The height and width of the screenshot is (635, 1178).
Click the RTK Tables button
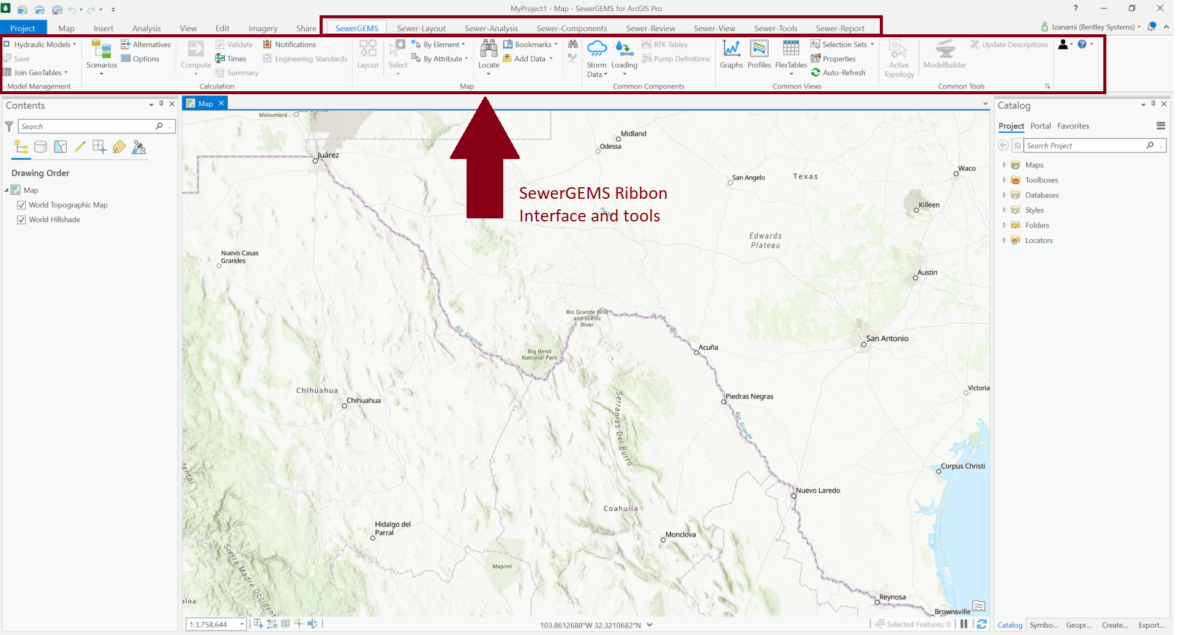(x=665, y=45)
